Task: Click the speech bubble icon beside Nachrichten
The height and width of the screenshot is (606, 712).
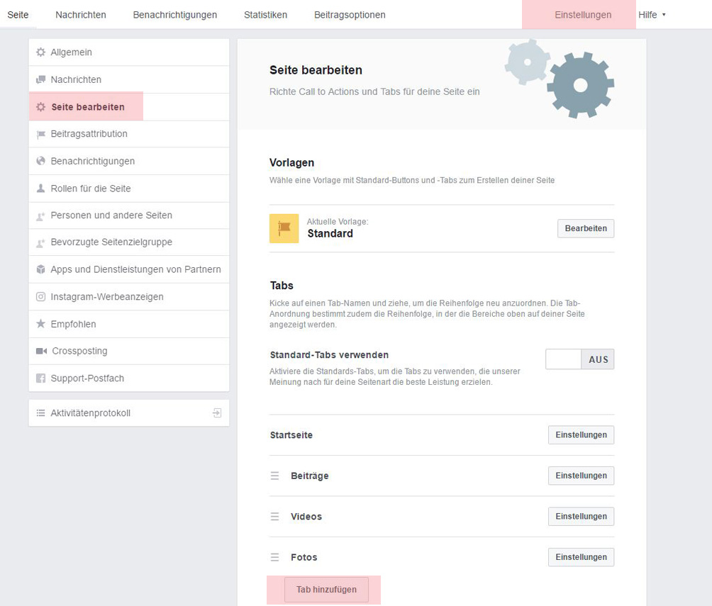Action: [x=40, y=80]
